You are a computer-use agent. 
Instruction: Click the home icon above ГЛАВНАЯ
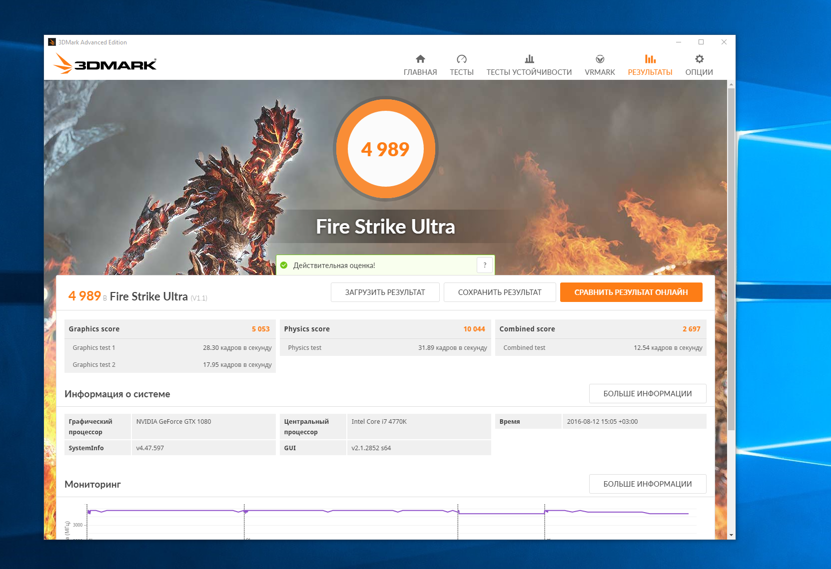[x=420, y=59]
